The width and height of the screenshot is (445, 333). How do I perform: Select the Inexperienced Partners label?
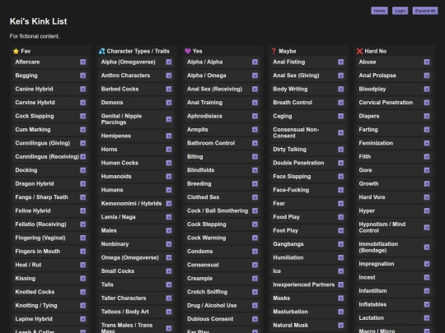coord(303,284)
